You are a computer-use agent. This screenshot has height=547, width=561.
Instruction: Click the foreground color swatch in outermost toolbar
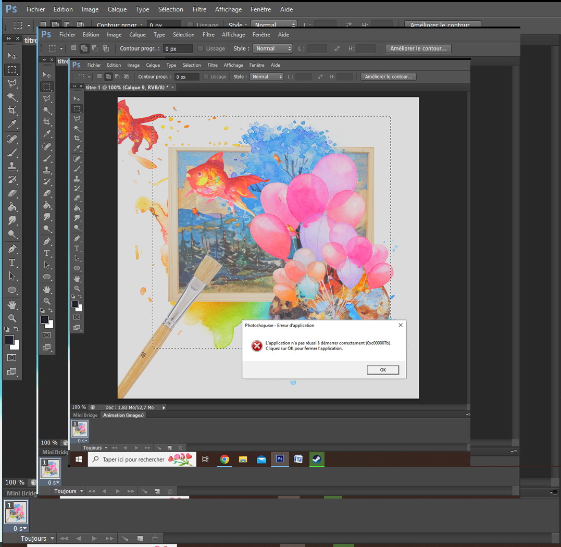click(9, 340)
